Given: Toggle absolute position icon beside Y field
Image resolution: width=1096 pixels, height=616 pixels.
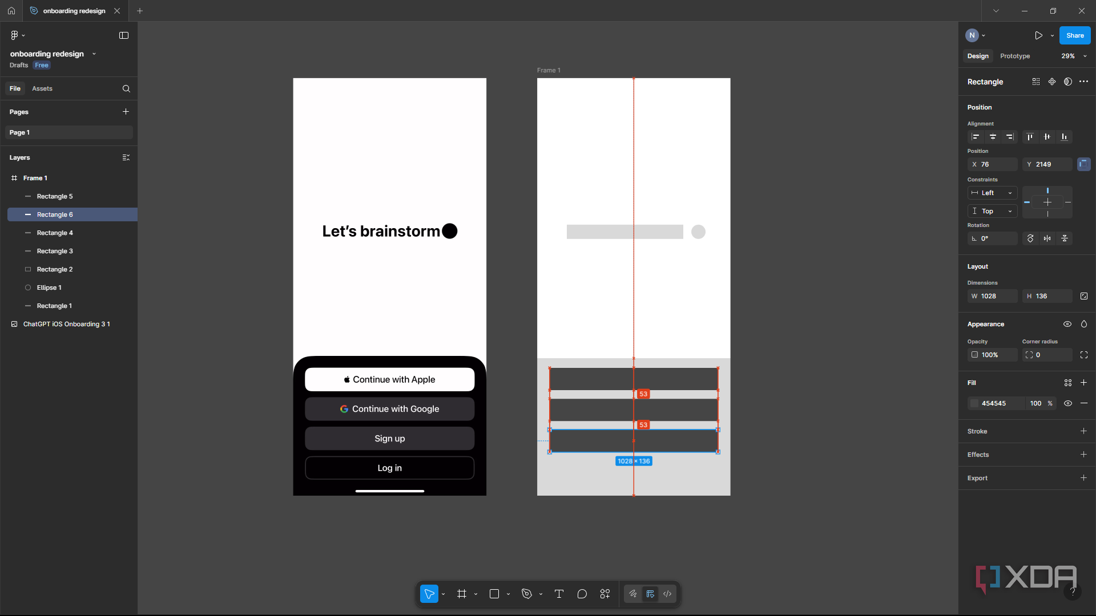Looking at the screenshot, I should pos(1084,164).
